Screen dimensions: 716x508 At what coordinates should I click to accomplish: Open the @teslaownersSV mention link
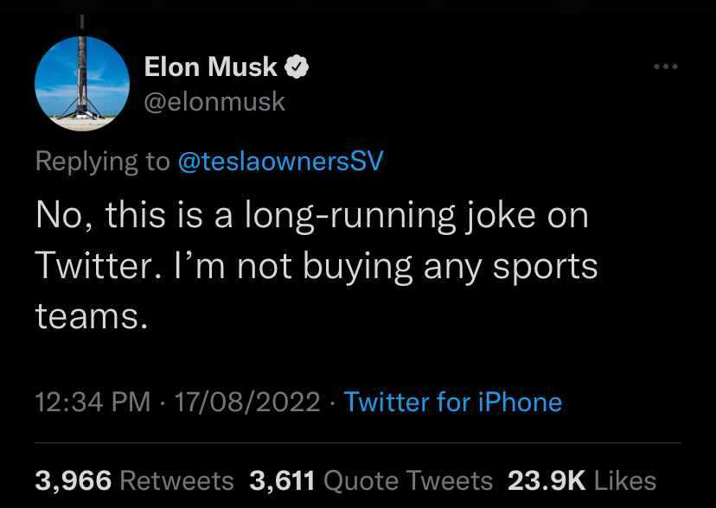tap(280, 161)
